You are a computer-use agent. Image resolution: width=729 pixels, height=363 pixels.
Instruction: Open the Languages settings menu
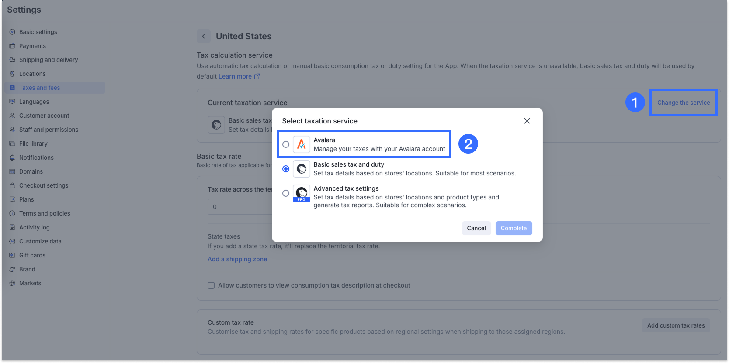(34, 102)
